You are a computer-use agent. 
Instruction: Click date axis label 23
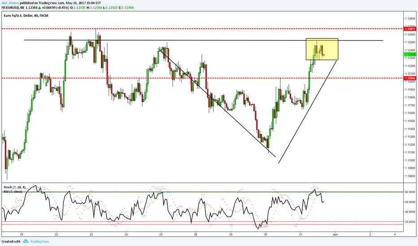[x=91, y=234]
